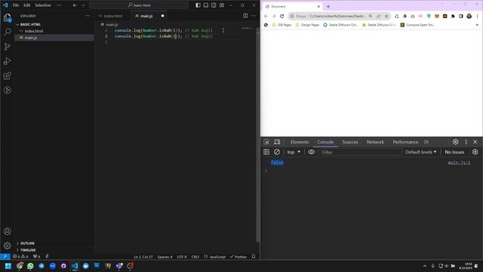Open index.html in the file explorer
Screen dimensions: 483x272
[54, 31]
